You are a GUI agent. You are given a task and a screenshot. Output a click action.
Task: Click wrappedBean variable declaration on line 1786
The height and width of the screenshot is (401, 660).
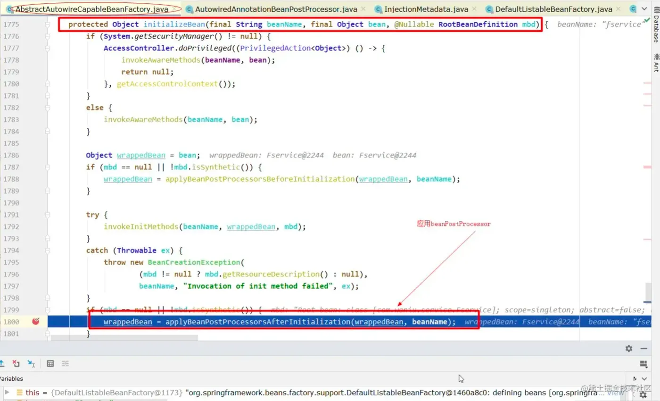click(x=141, y=155)
